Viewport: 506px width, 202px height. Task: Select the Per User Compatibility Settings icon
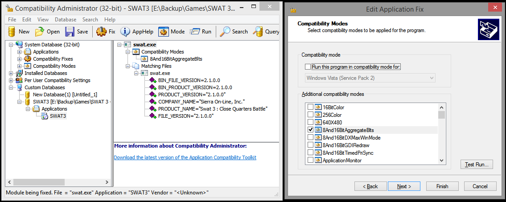click(19, 80)
